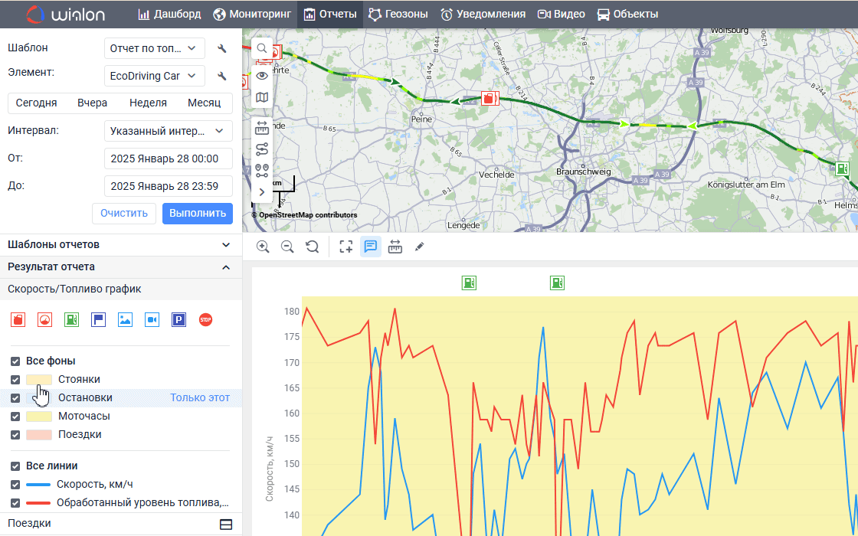Click the wrench icon next to Элемент

click(x=221, y=76)
